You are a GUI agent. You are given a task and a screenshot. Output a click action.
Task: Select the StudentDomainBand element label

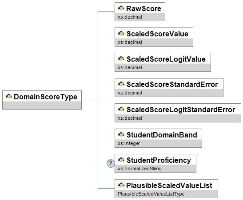click(x=162, y=135)
